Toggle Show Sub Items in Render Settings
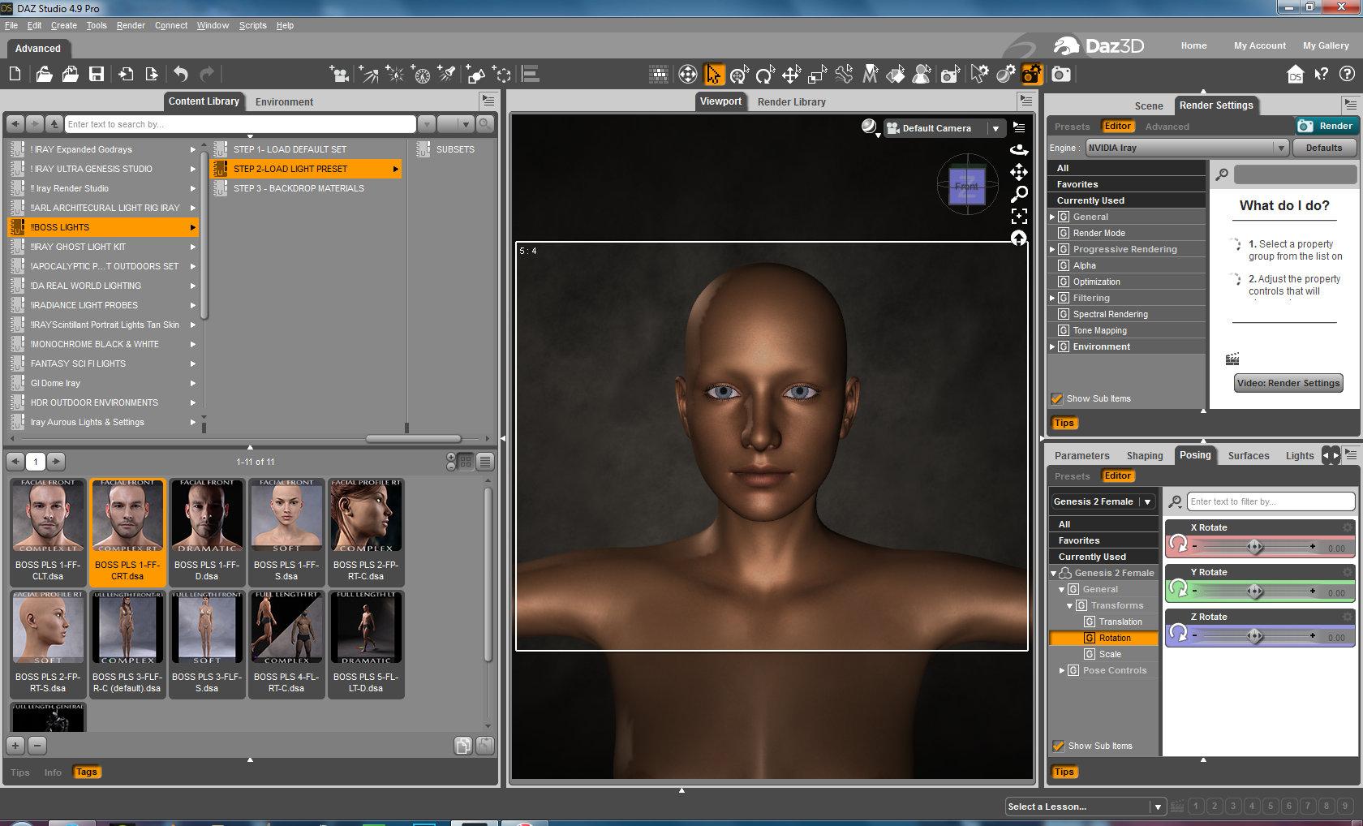The width and height of the screenshot is (1363, 826). coord(1057,398)
